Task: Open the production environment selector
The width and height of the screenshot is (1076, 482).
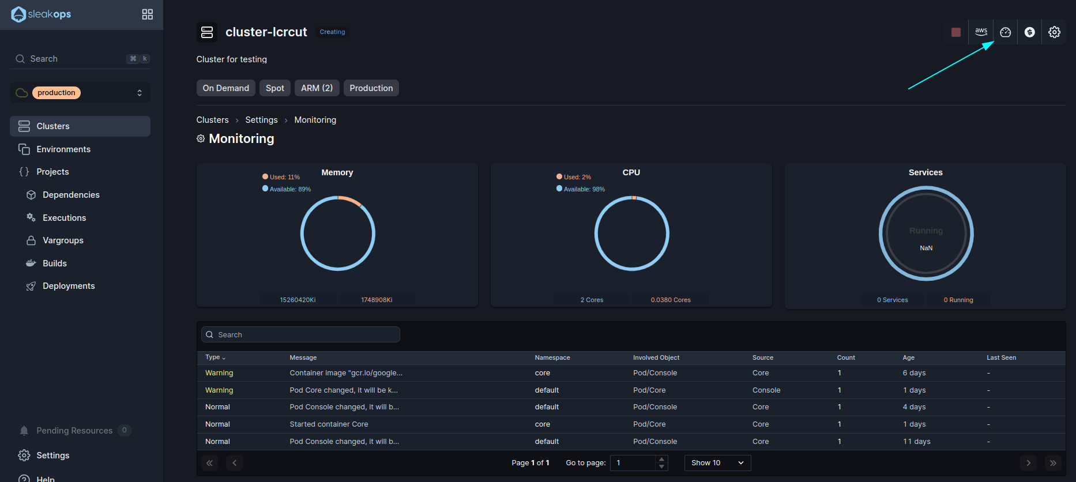Action: [x=80, y=93]
